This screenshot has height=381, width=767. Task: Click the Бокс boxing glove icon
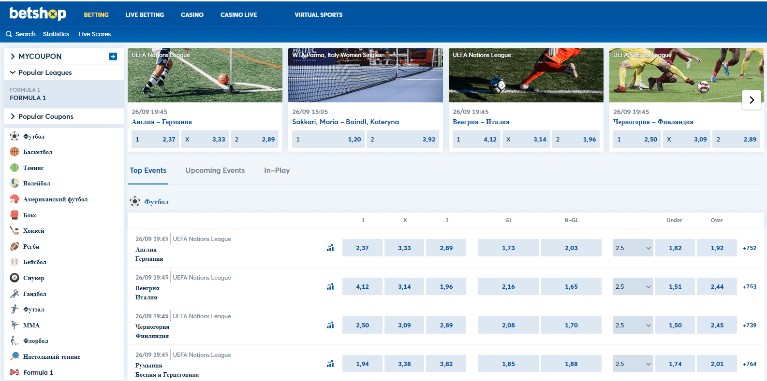tap(15, 215)
